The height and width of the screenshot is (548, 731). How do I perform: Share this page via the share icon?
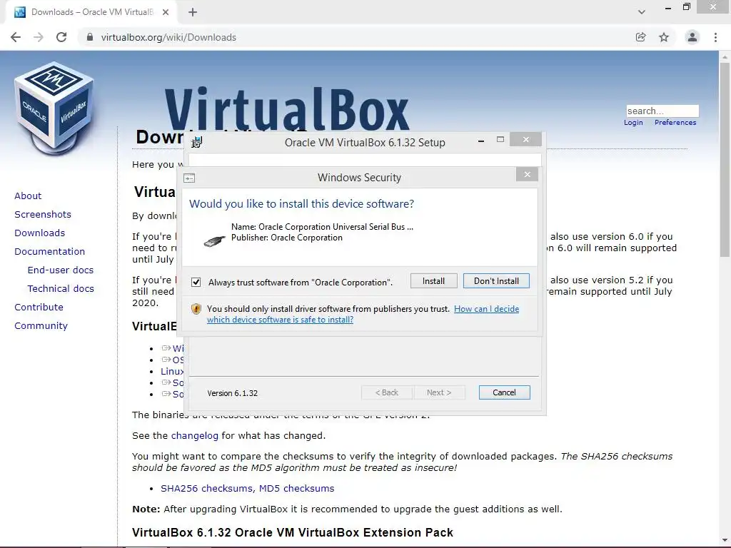[x=640, y=37]
